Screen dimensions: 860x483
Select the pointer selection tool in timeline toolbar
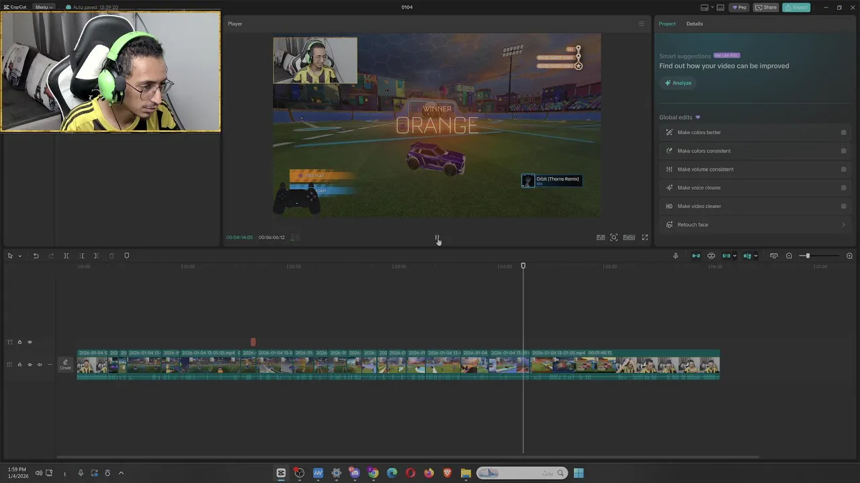tap(10, 256)
